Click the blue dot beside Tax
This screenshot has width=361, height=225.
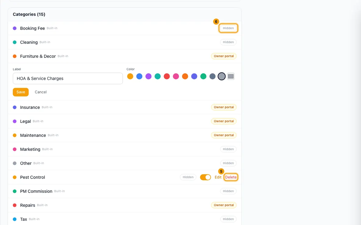click(x=15, y=219)
